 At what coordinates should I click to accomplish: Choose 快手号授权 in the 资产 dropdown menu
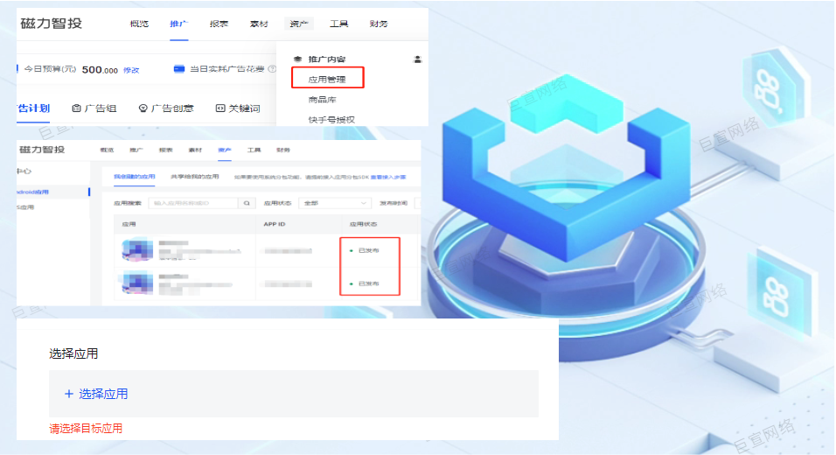[331, 120]
